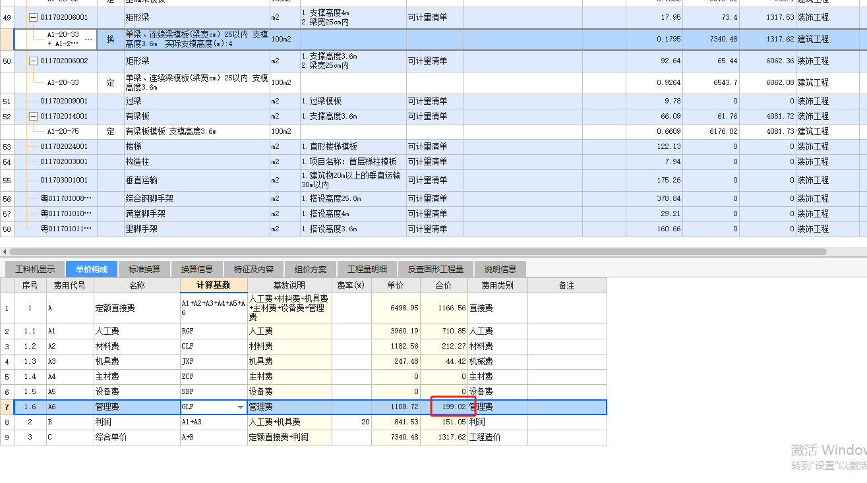Viewport: 867px width, 483px height.
Task: Open ellipsis button beside A1-20-33 + A1-2
Action: 88,40
